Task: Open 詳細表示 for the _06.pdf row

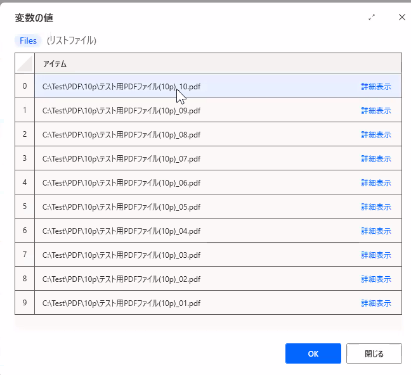Action: [376, 183]
